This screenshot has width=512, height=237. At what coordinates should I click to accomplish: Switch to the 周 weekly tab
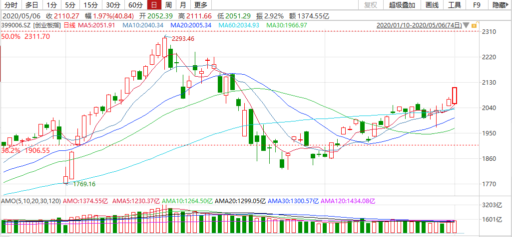[x=168, y=5]
